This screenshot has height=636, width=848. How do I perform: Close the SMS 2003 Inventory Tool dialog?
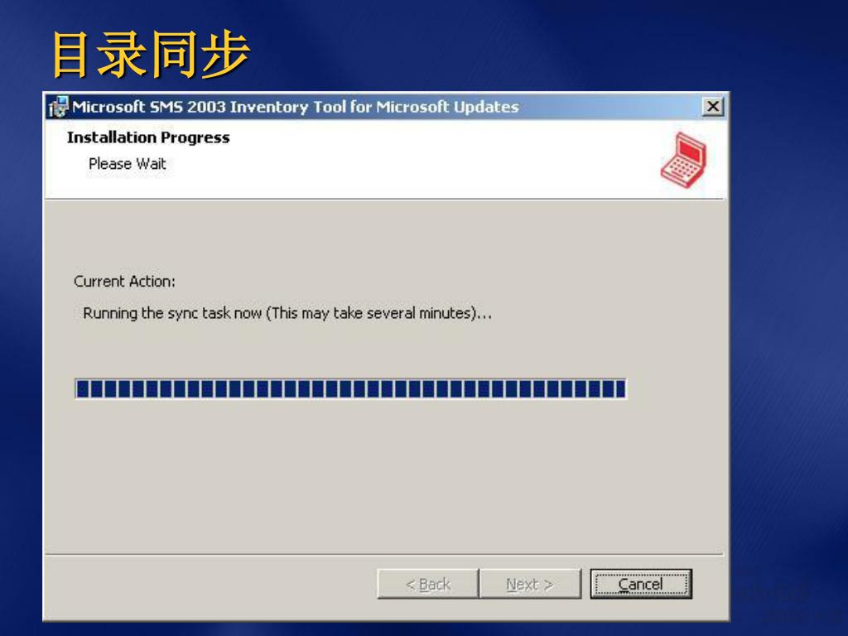pyautogui.click(x=713, y=106)
